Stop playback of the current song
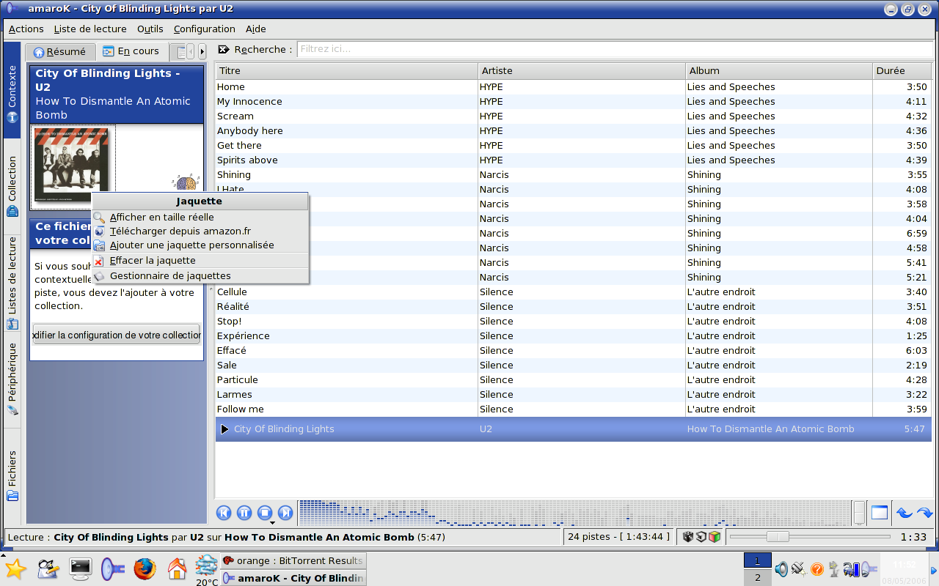Screen dimensions: 939x586 coord(266,513)
